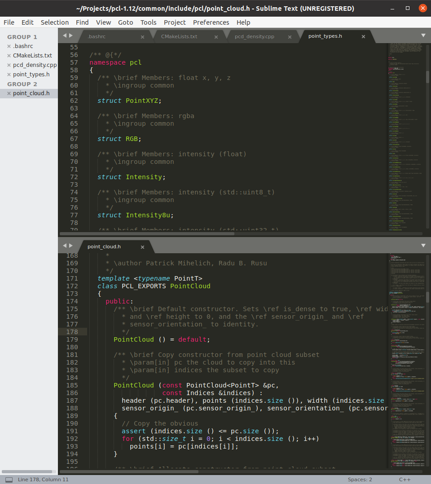Toggle the sidebar with status bar panel icon
The height and width of the screenshot is (484, 431).
(9, 480)
